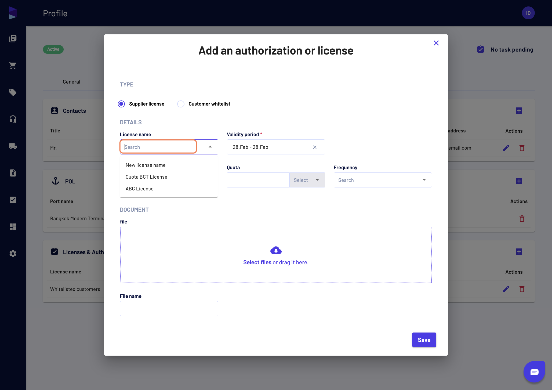Screen dimensions: 552x390
Task: Add a new contact with plus icon
Action: 519,111
